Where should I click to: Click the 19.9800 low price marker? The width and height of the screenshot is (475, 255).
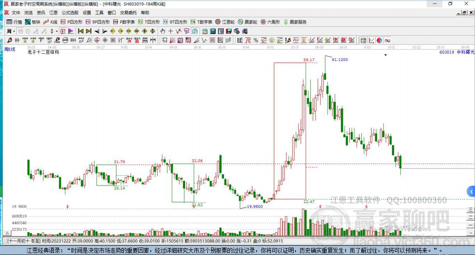click(x=255, y=206)
